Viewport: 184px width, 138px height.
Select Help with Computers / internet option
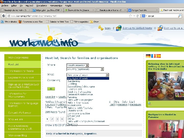tap(86, 121)
